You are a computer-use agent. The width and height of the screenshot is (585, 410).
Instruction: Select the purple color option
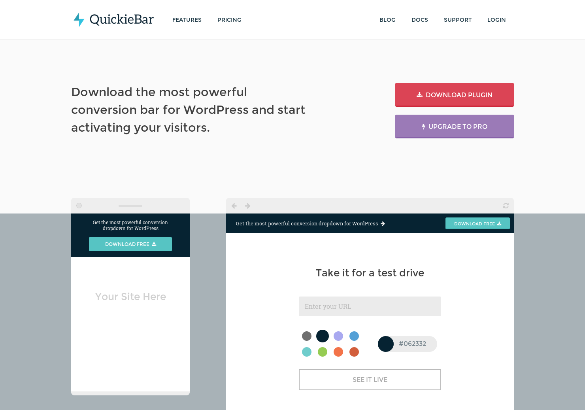338,336
